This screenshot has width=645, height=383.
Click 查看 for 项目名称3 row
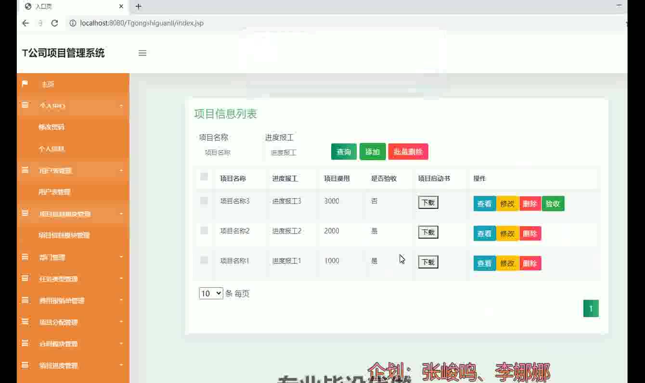coord(484,204)
